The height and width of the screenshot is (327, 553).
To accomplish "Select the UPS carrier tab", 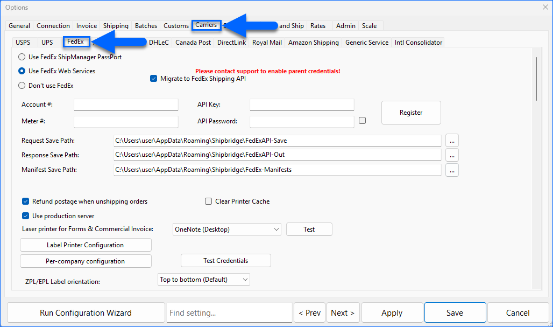I will click(47, 43).
